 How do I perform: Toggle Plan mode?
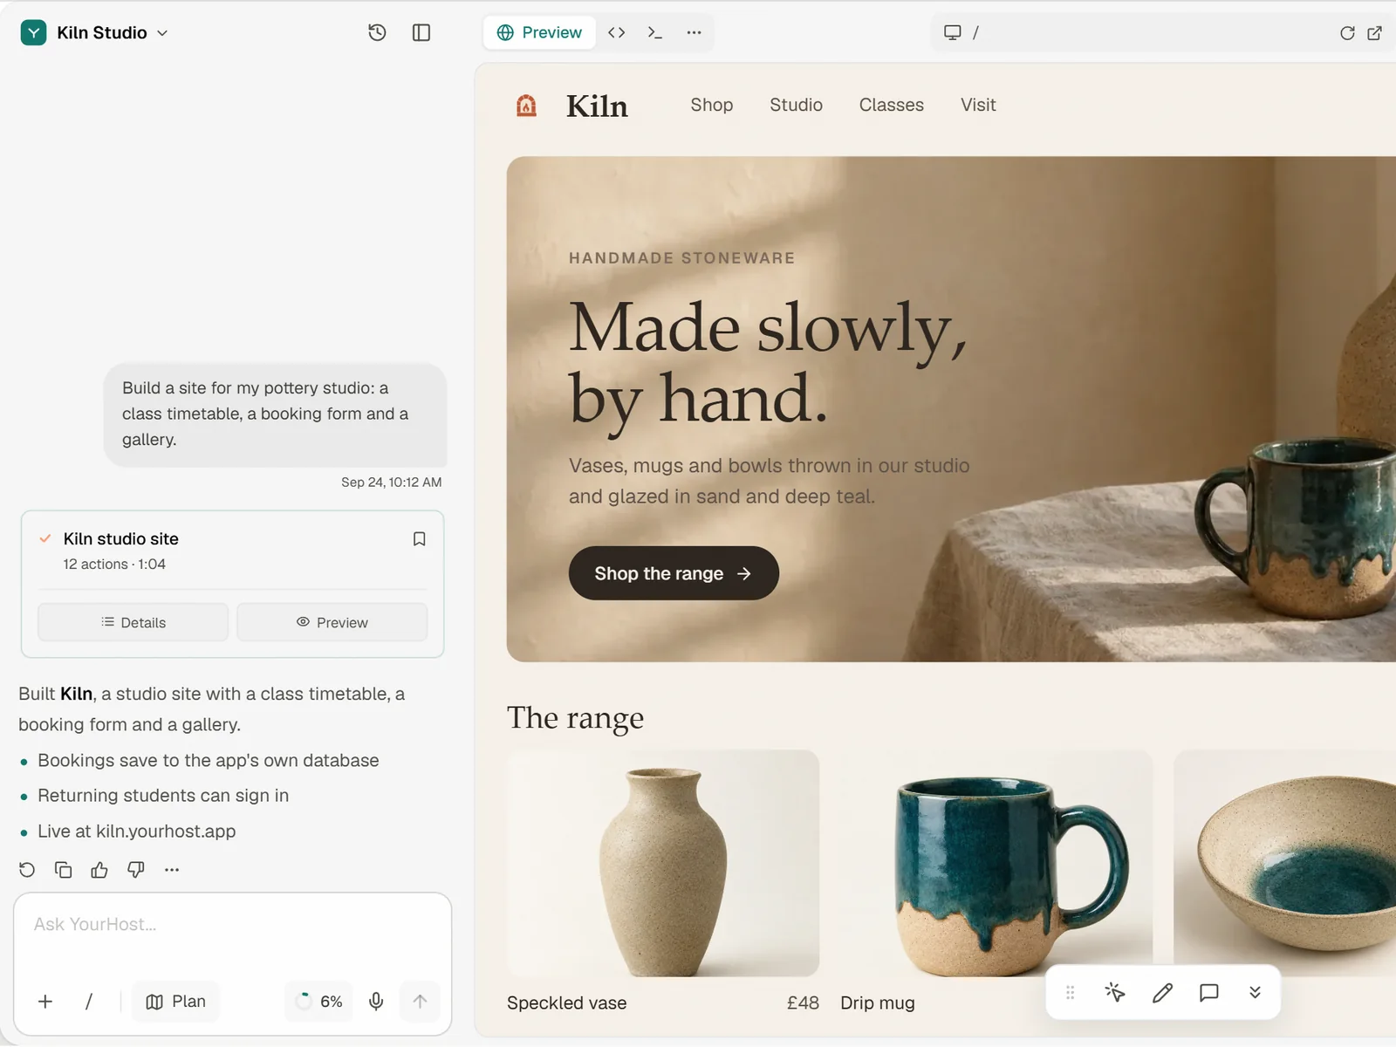[x=175, y=1002]
